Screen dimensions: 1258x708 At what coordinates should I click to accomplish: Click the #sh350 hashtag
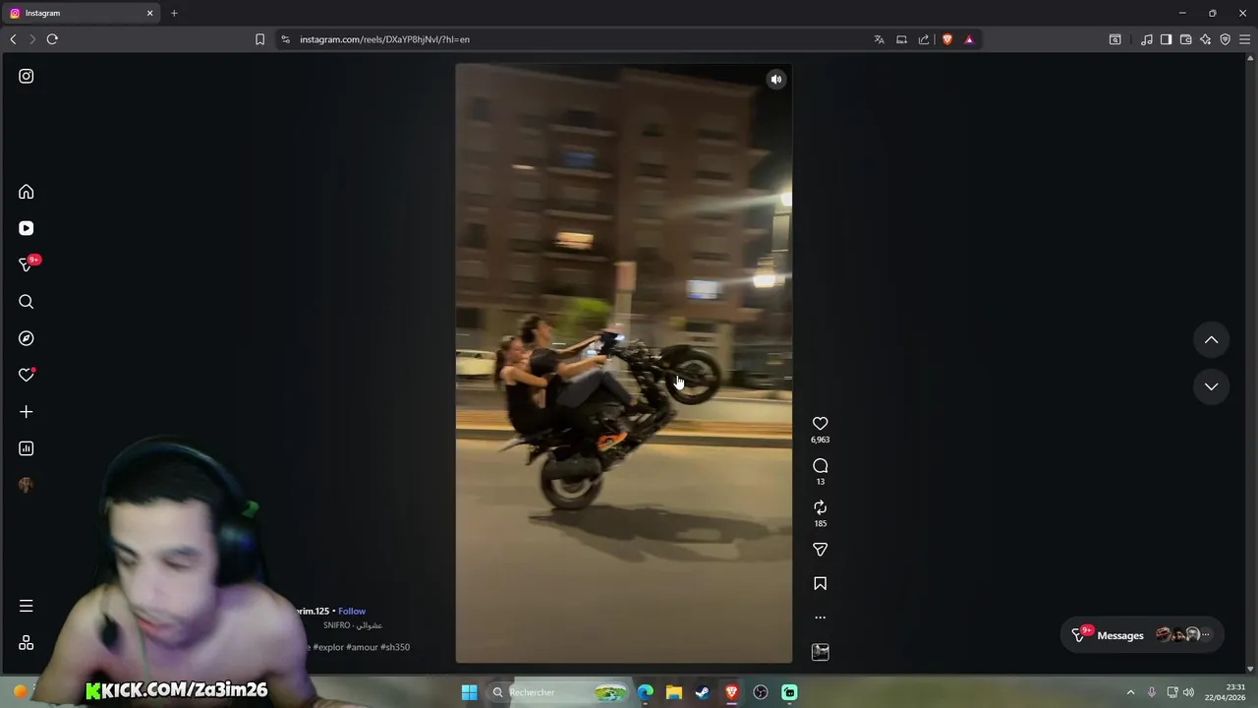coord(395,647)
